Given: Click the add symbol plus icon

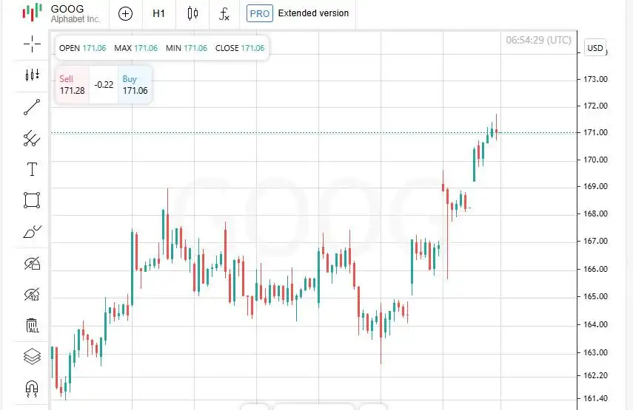Looking at the screenshot, I should click(126, 14).
